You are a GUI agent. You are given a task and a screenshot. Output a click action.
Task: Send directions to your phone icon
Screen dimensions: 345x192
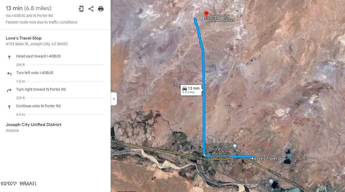[81, 9]
